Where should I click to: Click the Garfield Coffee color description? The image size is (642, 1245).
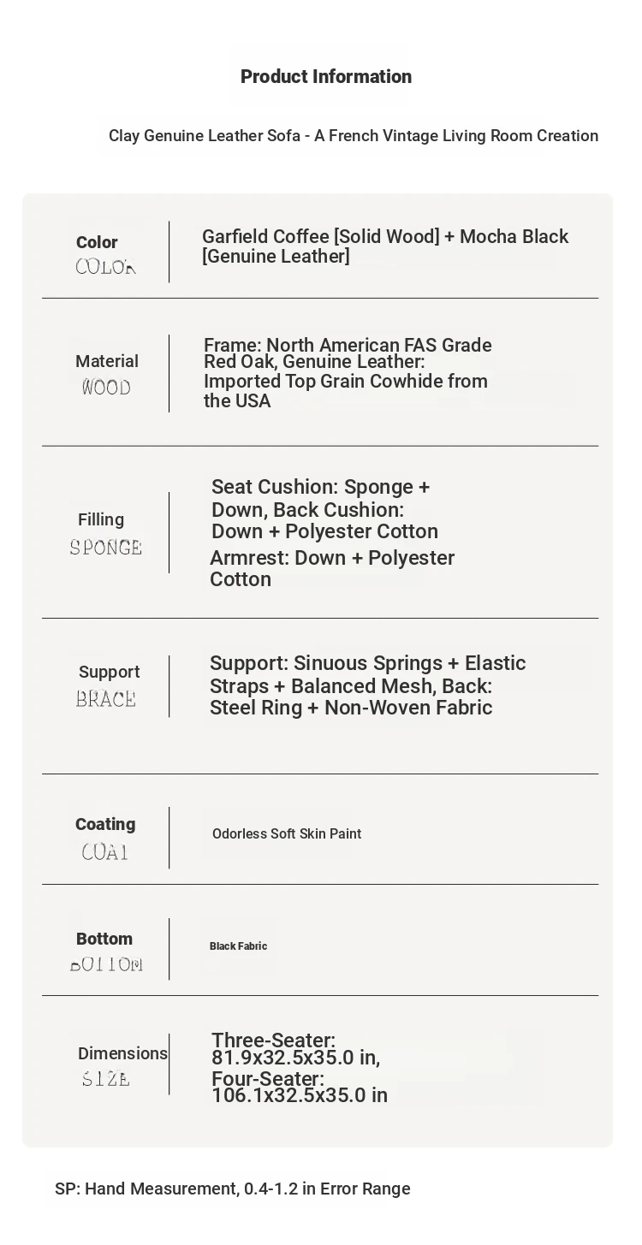pyautogui.click(x=385, y=246)
